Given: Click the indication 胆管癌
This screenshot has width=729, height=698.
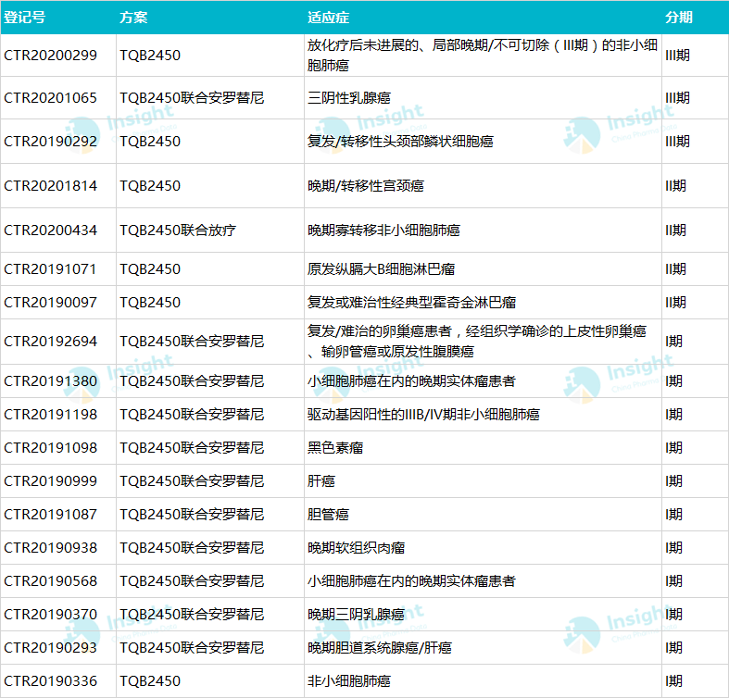Looking at the screenshot, I should point(328,515).
